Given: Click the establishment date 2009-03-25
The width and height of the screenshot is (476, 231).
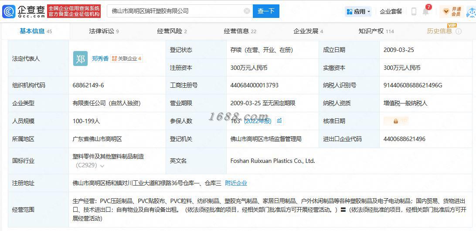Looking at the screenshot, I should tap(399, 50).
